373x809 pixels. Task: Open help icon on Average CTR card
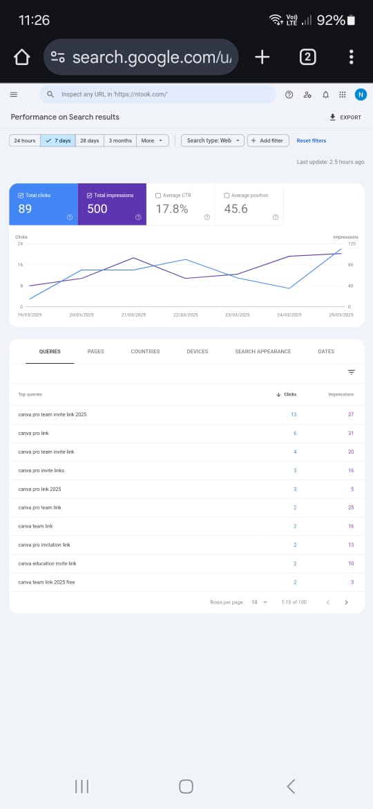(207, 217)
